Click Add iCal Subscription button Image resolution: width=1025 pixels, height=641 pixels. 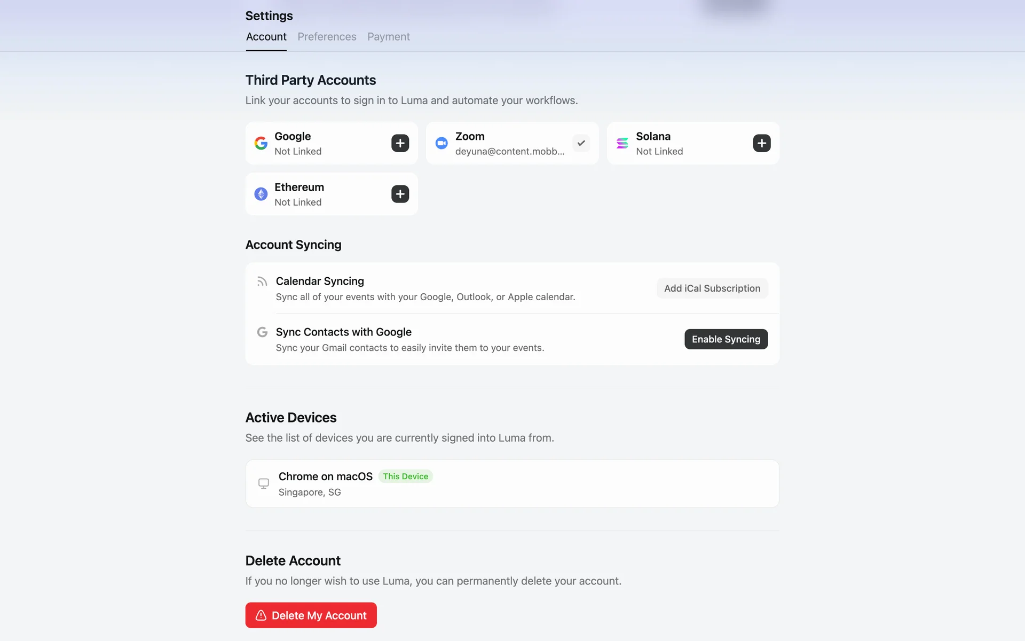point(712,288)
